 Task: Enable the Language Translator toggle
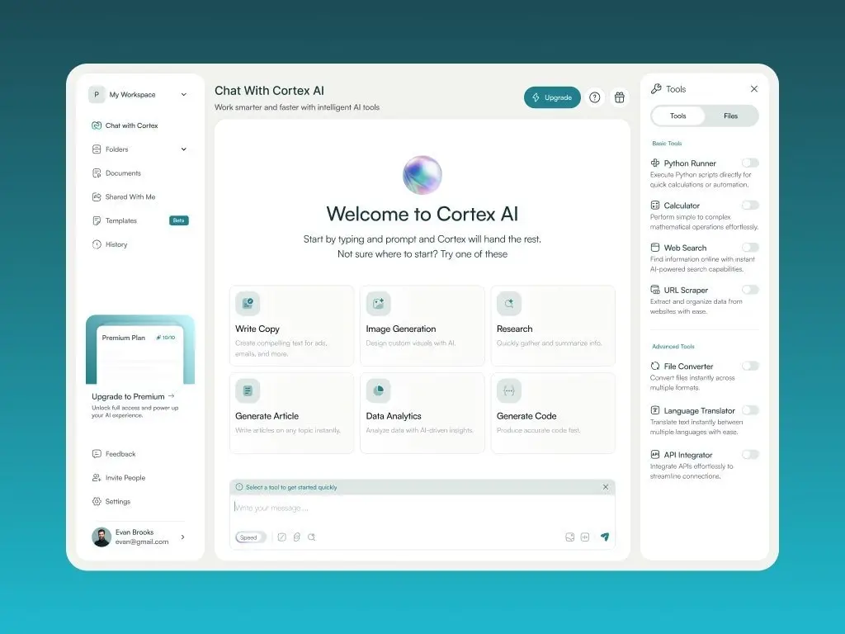pos(750,410)
